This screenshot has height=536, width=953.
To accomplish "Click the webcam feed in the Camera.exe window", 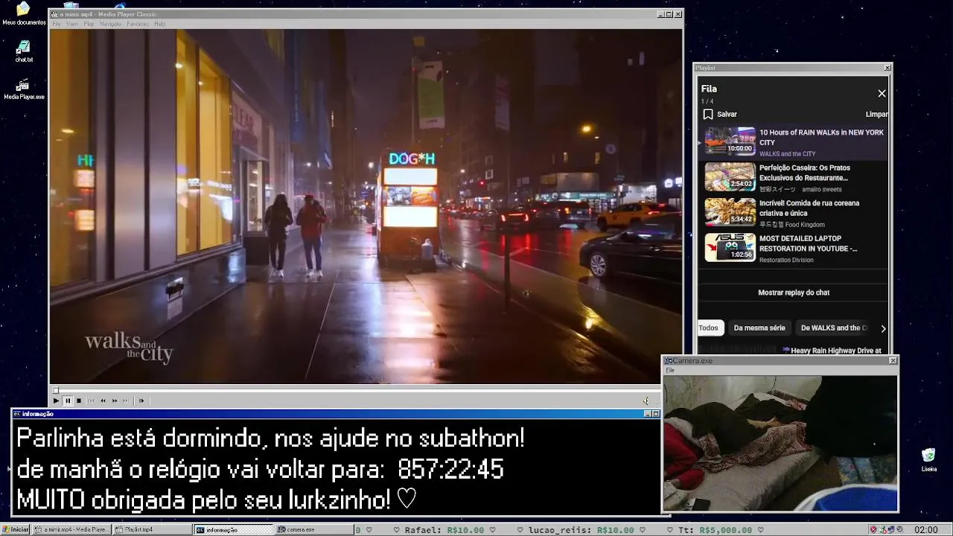I will pyautogui.click(x=780, y=443).
